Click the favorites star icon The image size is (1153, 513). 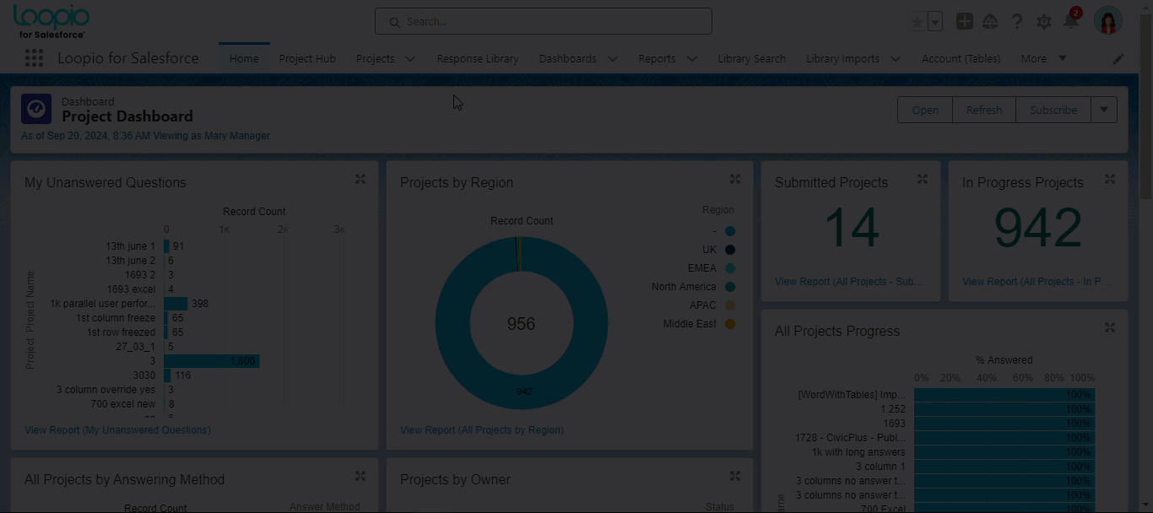point(918,22)
